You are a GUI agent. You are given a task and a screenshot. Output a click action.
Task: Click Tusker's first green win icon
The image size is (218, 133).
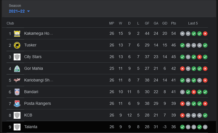[182, 45]
